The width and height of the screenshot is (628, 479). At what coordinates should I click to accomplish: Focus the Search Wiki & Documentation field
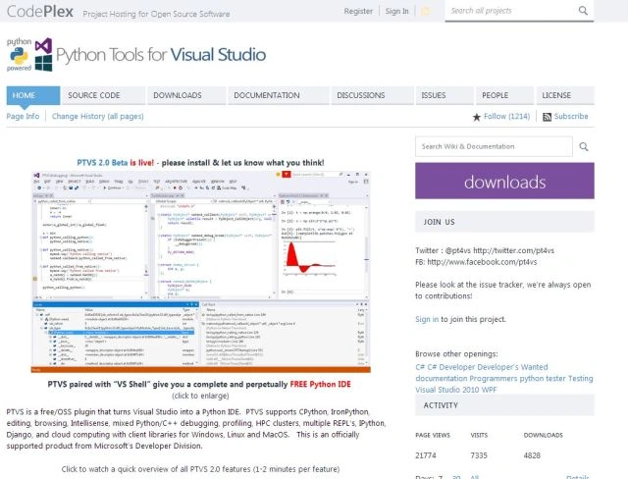tap(494, 146)
